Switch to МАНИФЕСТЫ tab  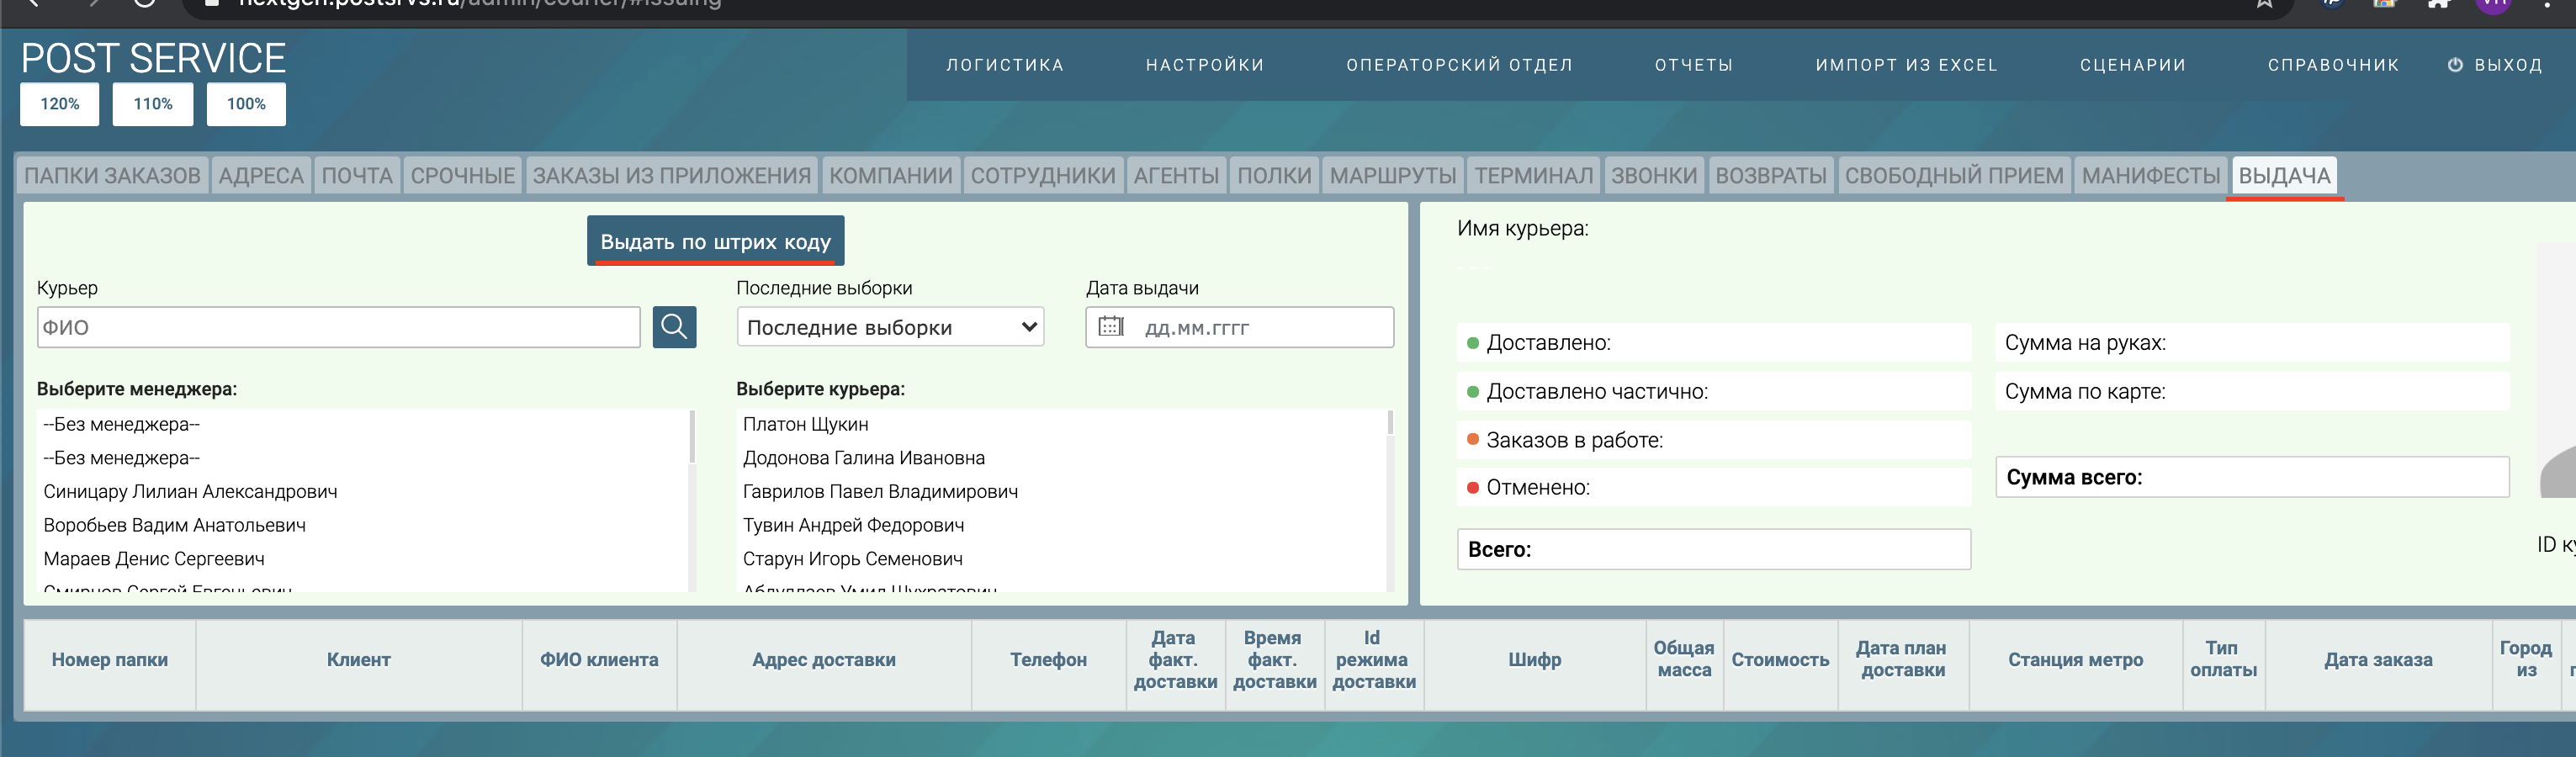pos(2151,176)
